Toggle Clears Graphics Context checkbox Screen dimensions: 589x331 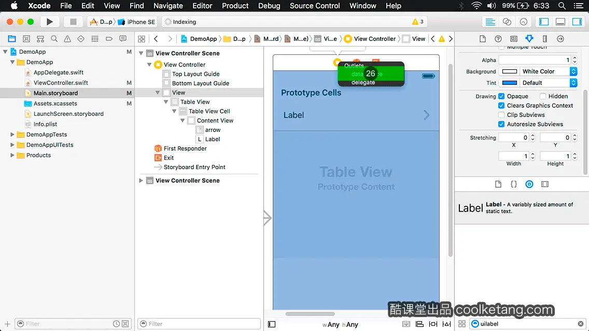(501, 106)
